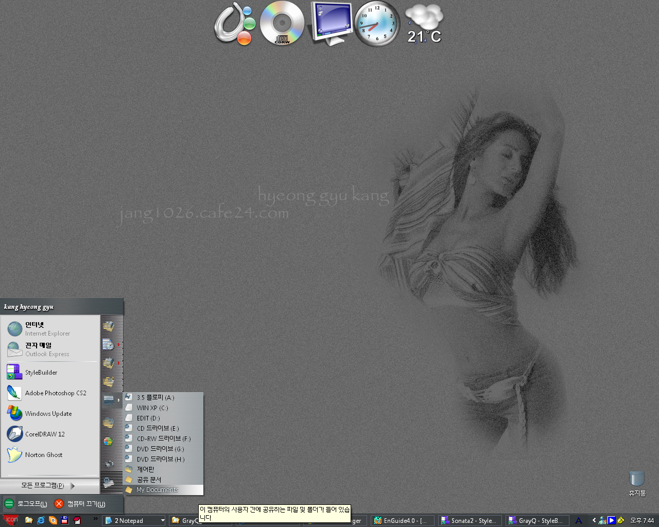659x527 pixels.
Task: Expand the third start menu sidebar folder icon with arrow
Action: (x=109, y=363)
